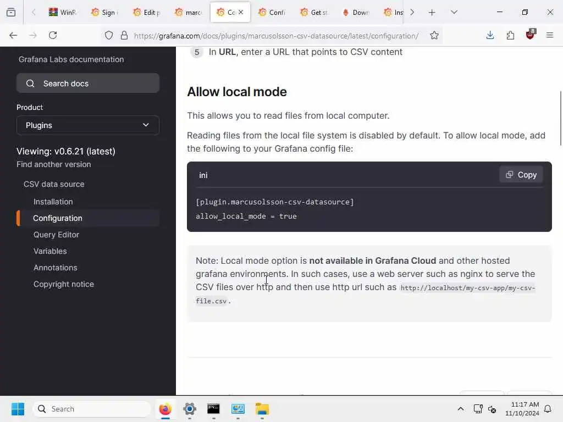Open the Variables docs page
563x422 pixels.
[x=50, y=251]
